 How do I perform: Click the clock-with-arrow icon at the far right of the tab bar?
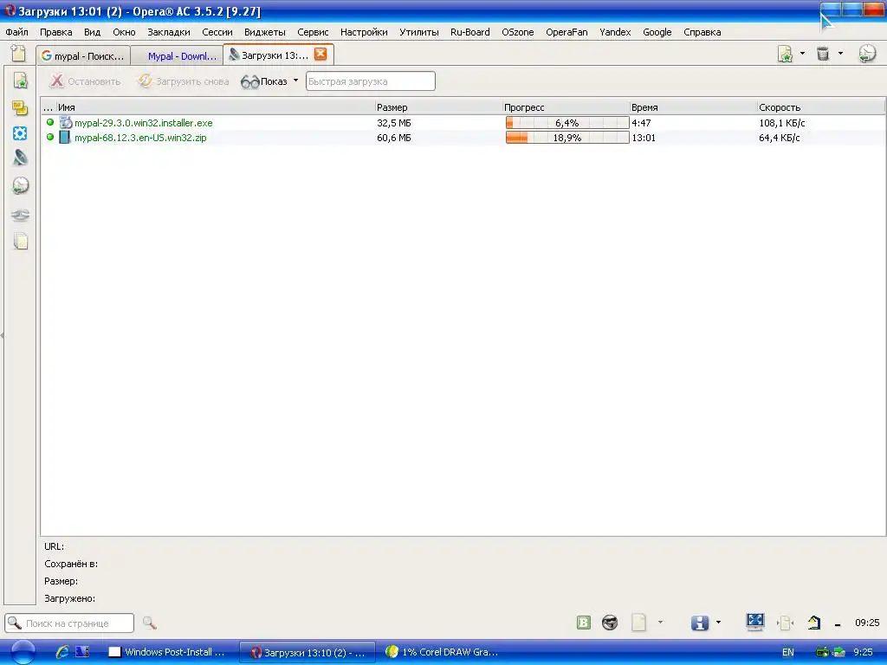pos(867,54)
